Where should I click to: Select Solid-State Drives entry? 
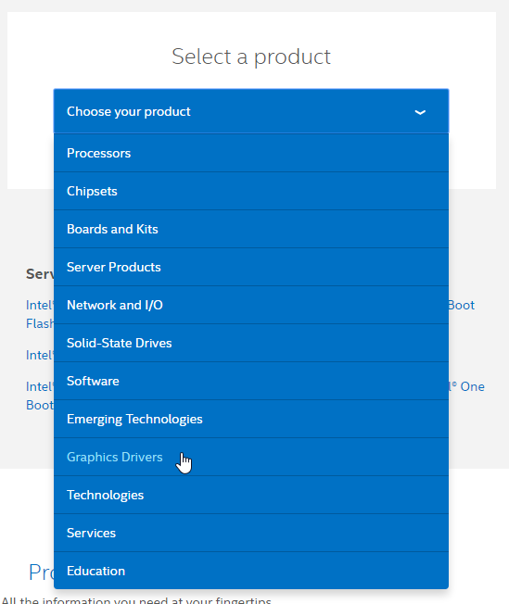tap(251, 343)
